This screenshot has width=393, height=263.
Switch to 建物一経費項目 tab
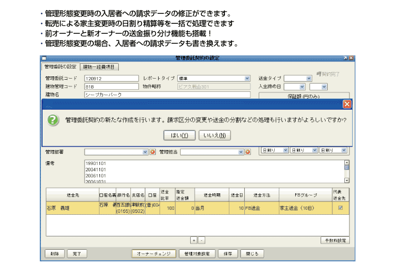(x=99, y=67)
